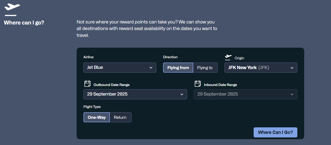Click the chevron arrow in the Origin field
Screen dimensions: 331x145
(x=292, y=68)
